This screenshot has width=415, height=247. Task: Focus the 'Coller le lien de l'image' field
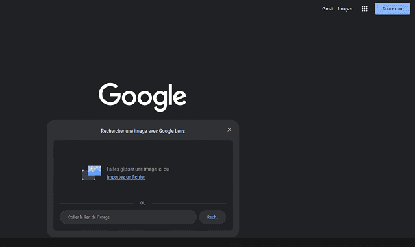coord(129,217)
